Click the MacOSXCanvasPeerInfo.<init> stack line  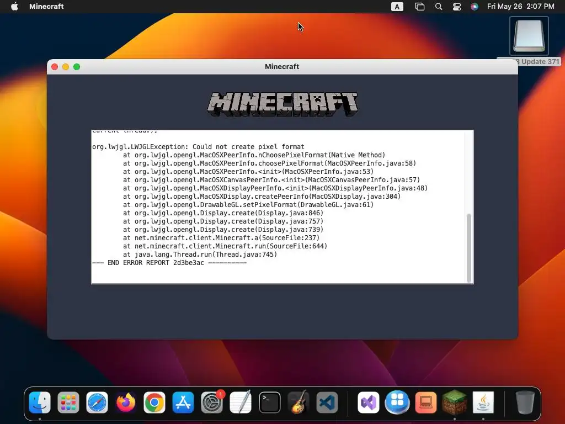tap(271, 180)
